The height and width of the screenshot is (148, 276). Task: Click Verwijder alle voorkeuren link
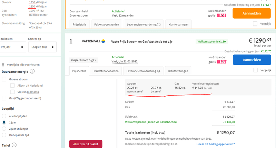click(x=23, y=65)
